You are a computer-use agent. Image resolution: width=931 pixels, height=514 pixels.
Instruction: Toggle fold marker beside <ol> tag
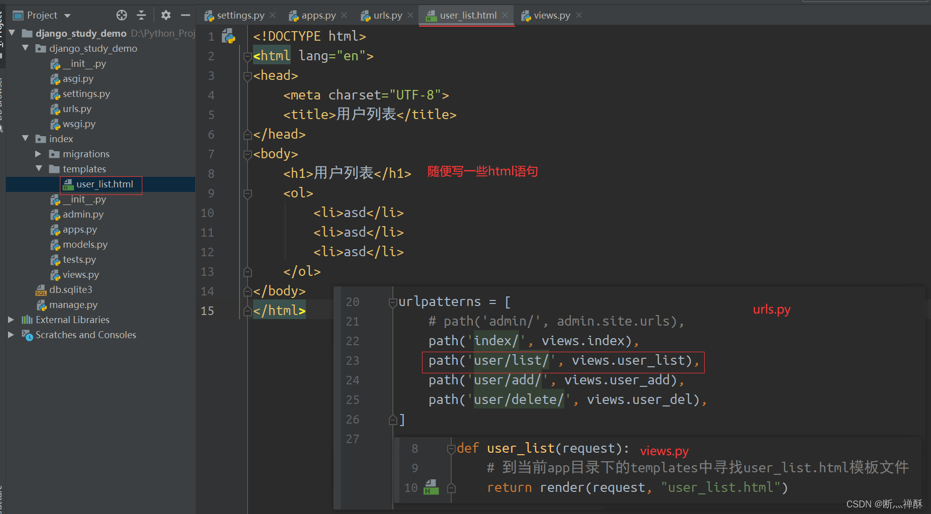247,193
